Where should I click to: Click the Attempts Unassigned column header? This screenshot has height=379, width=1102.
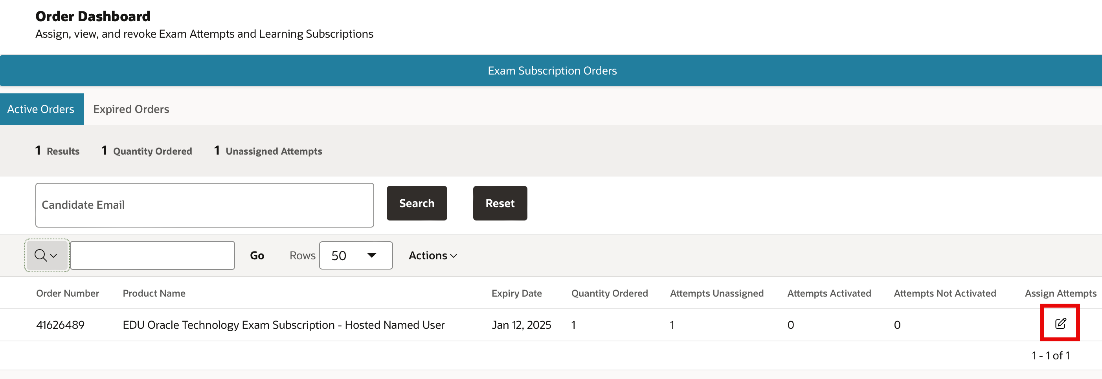click(716, 293)
